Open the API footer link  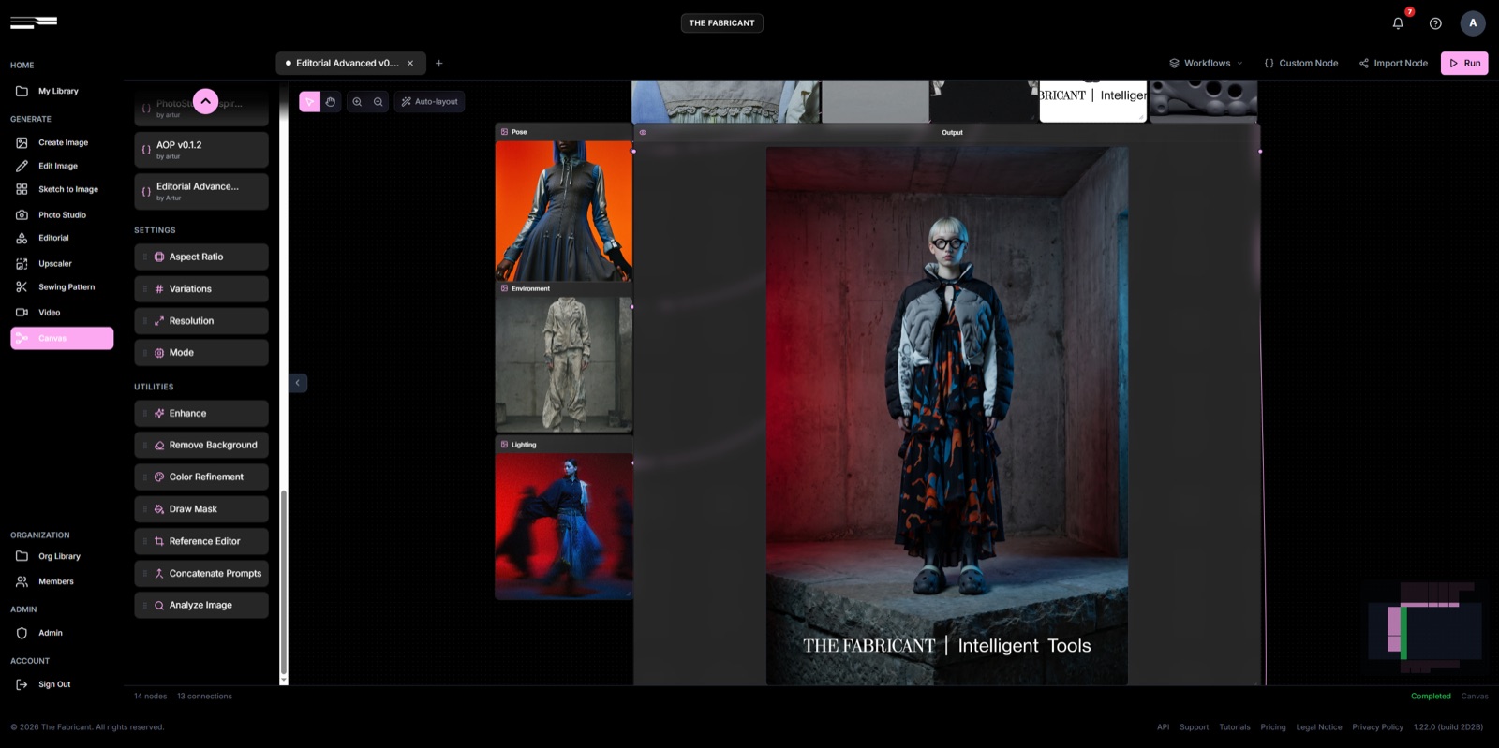point(1163,726)
